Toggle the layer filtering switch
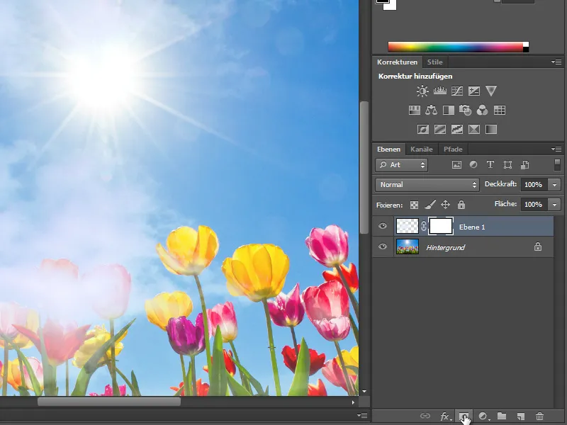 pyautogui.click(x=557, y=165)
